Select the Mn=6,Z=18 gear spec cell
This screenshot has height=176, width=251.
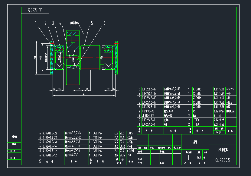pyautogui.click(x=176, y=98)
